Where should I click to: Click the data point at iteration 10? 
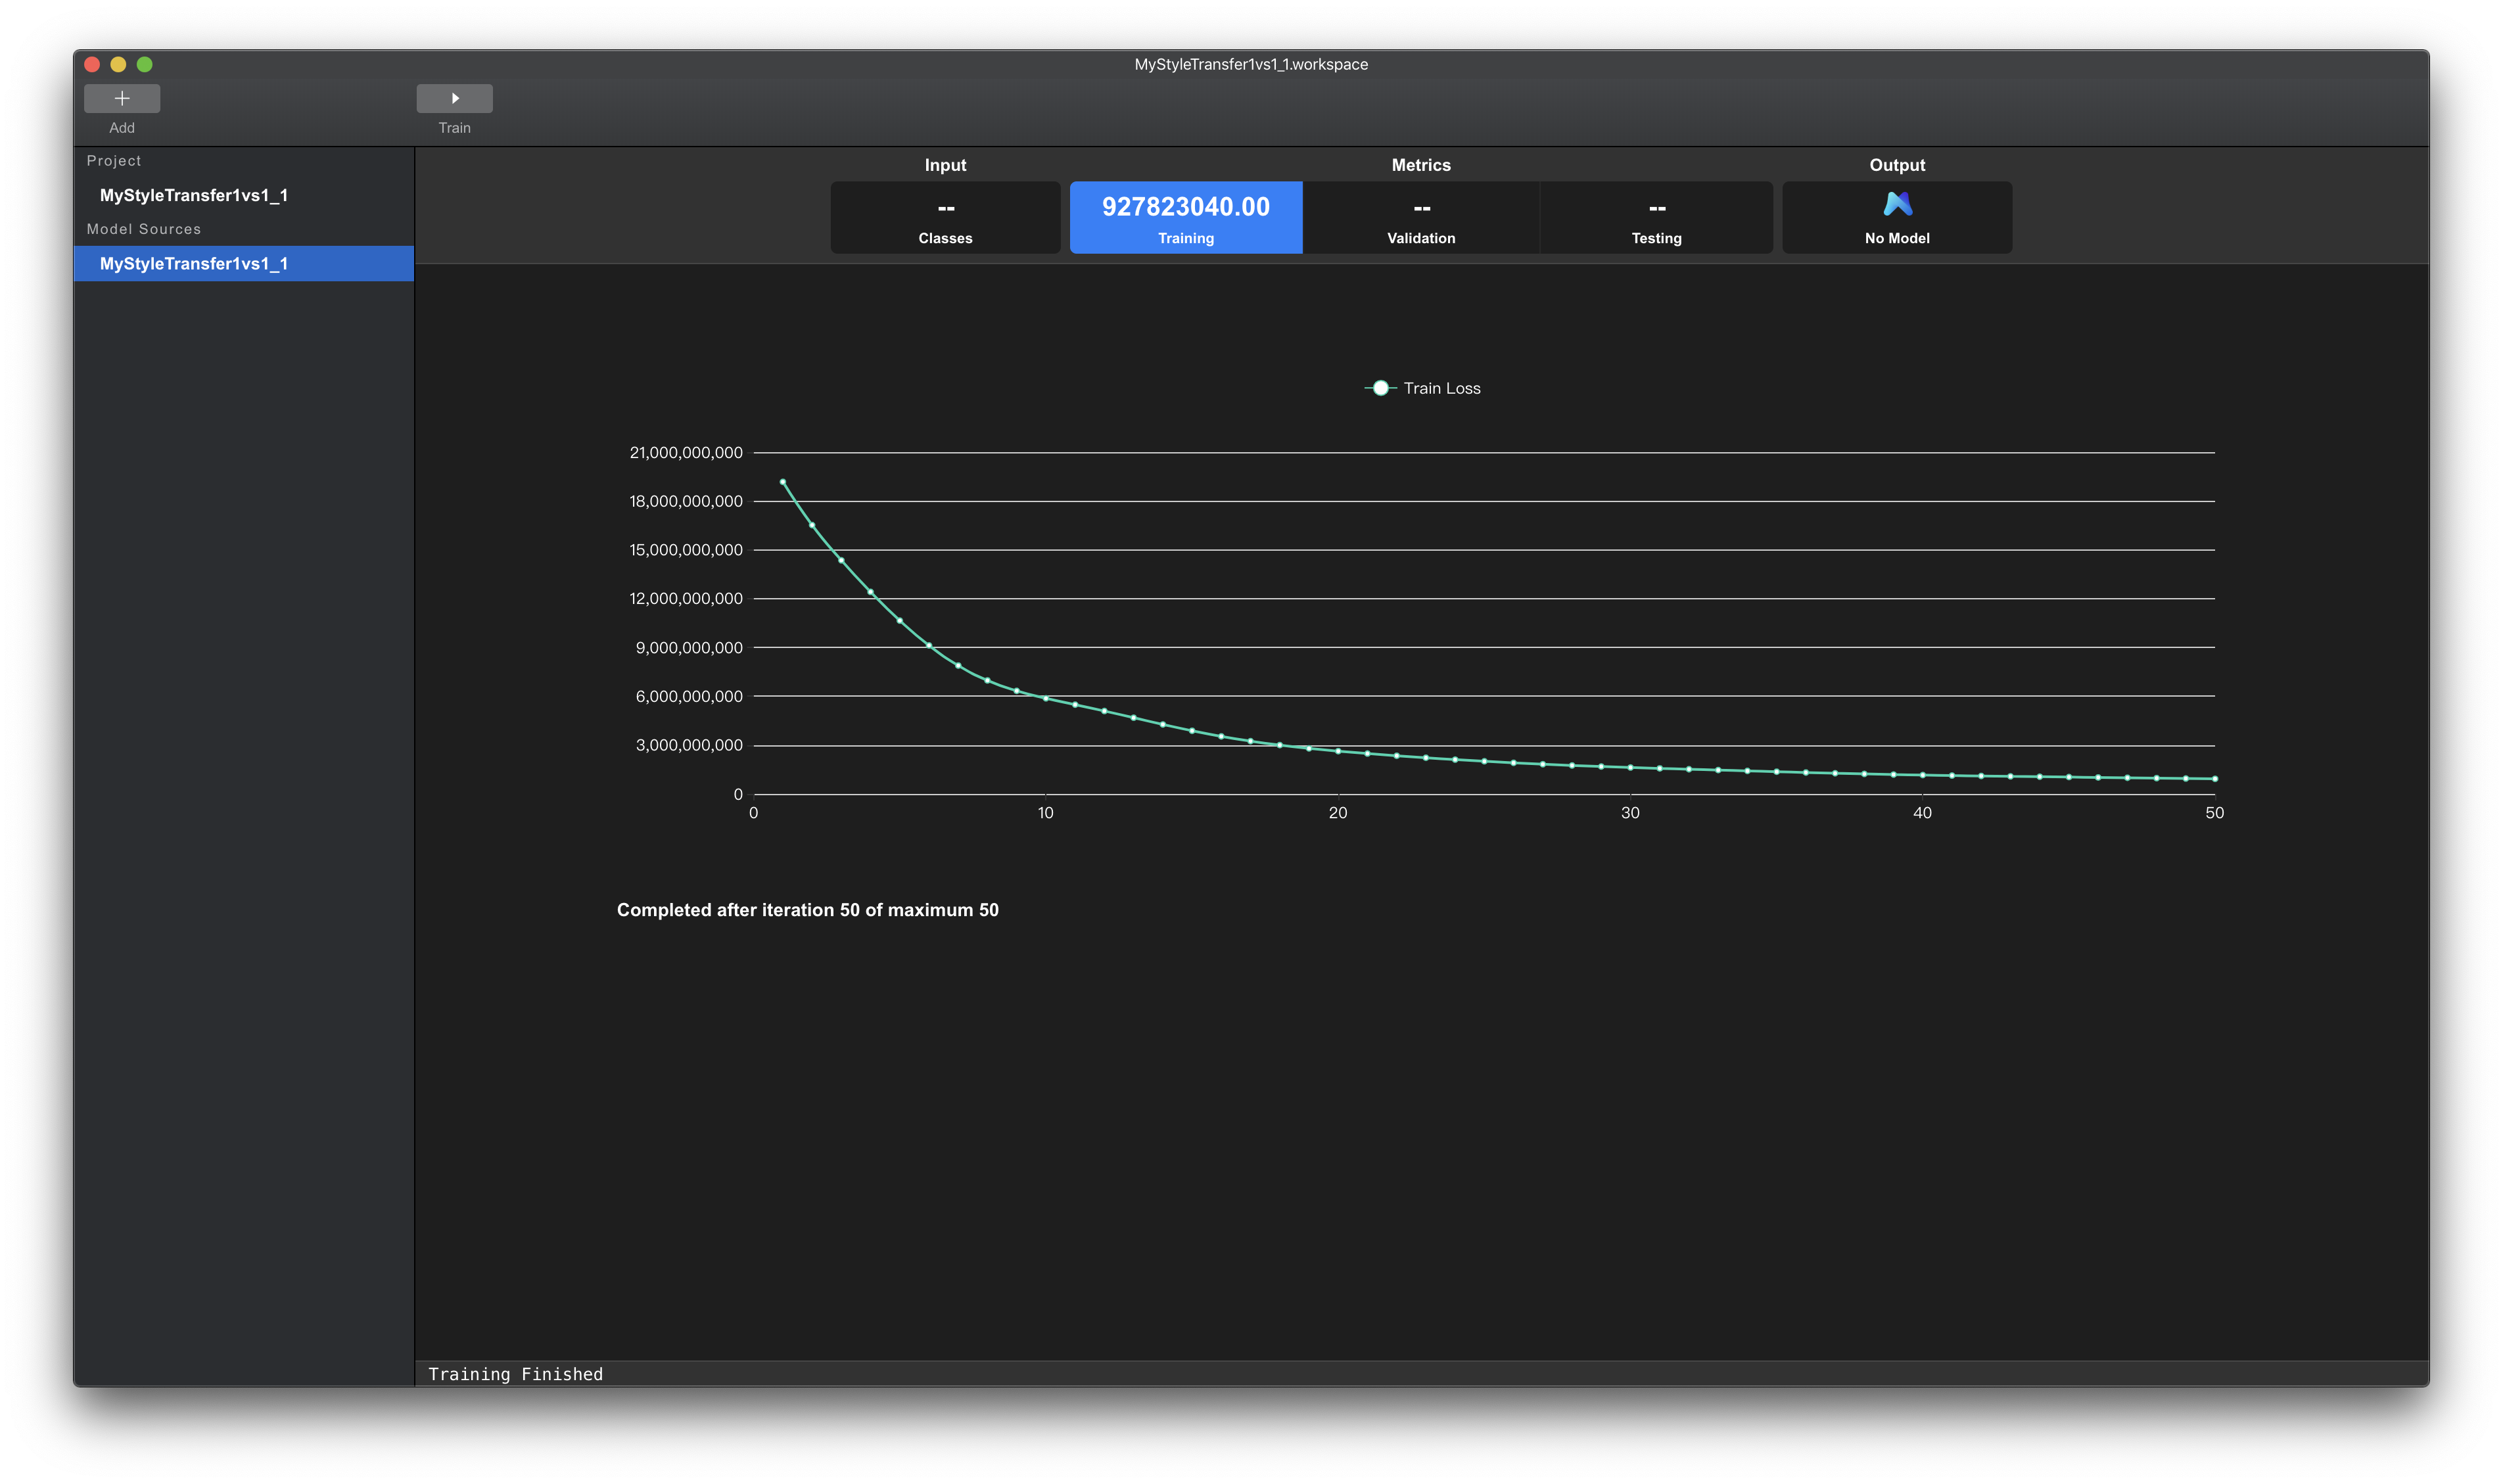[1046, 698]
